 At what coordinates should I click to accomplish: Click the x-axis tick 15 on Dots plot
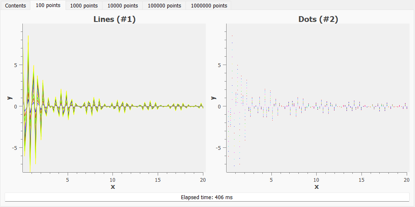pyautogui.click(x=361, y=180)
